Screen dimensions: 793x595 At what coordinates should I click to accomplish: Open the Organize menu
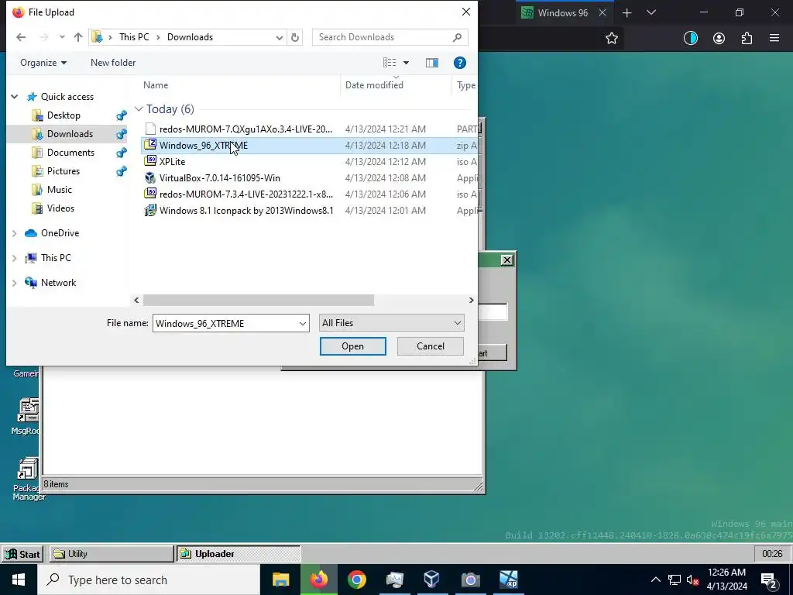[x=43, y=63]
